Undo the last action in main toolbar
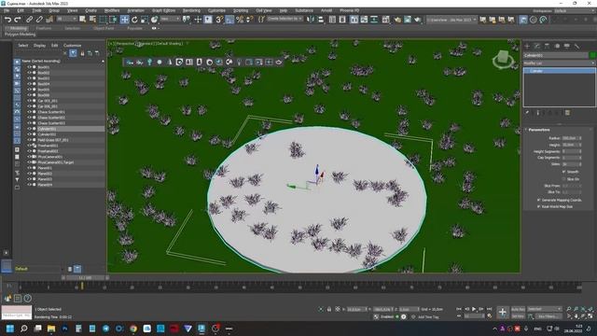This screenshot has height=336, width=597. click(x=7, y=20)
